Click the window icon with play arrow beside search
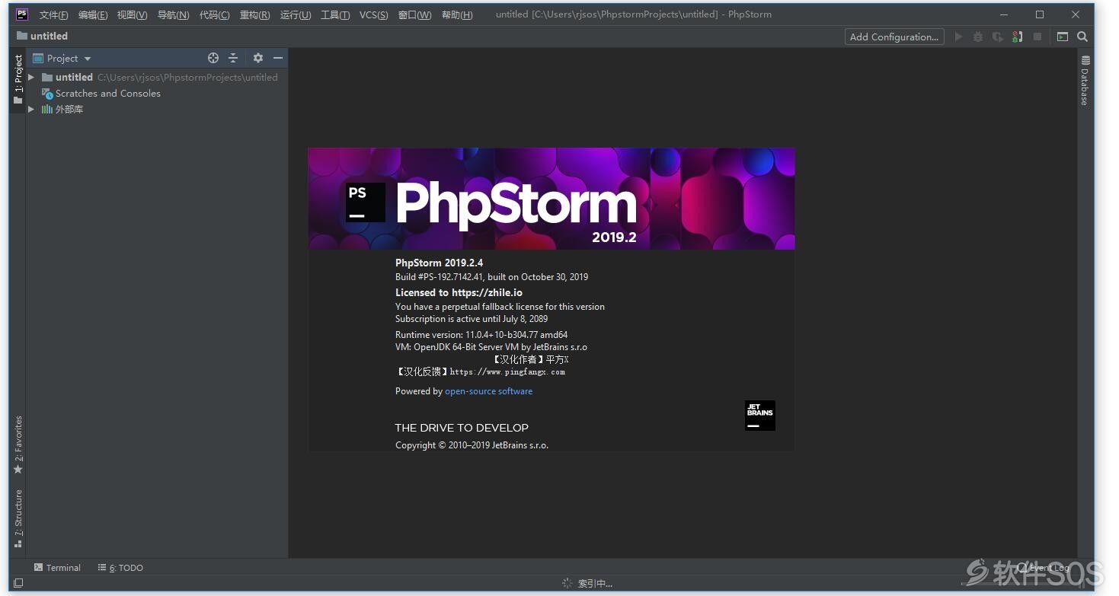 click(x=1063, y=37)
